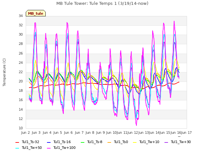Screen dimensions: 206x154
Task: Click the 30 y-axis tick label
Action: tap(21, 34)
